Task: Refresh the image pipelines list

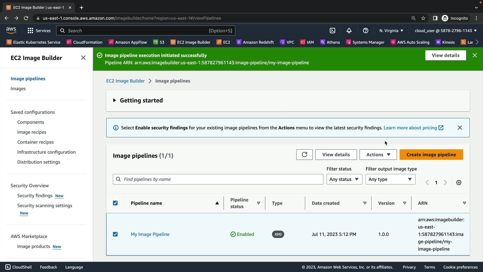Action: pos(304,155)
